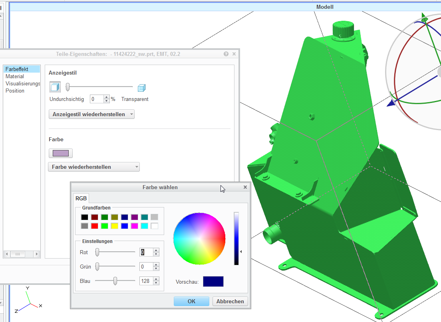The image size is (441, 322).
Task: Pick the purple basic color
Action: 135,217
